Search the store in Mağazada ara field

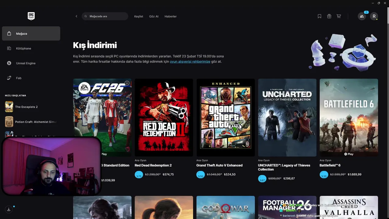coord(105,16)
